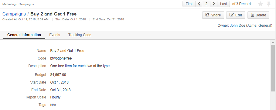Jump to the Last record

tap(223, 4)
